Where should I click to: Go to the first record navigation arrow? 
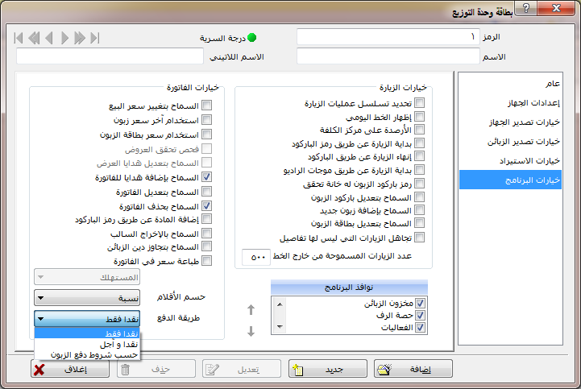click(x=19, y=37)
